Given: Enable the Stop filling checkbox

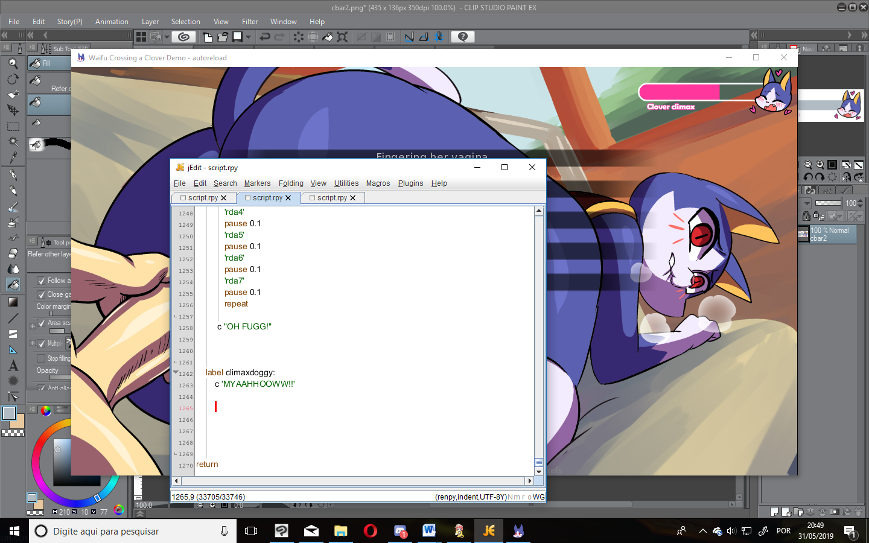Looking at the screenshot, I should point(42,358).
